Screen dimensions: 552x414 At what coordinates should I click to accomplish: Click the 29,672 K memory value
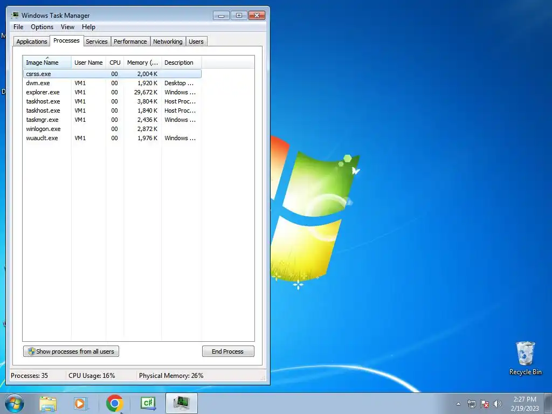pyautogui.click(x=146, y=92)
